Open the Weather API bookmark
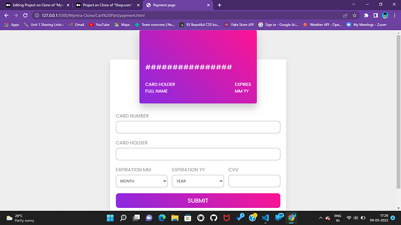This screenshot has height=225, width=401. point(322,25)
